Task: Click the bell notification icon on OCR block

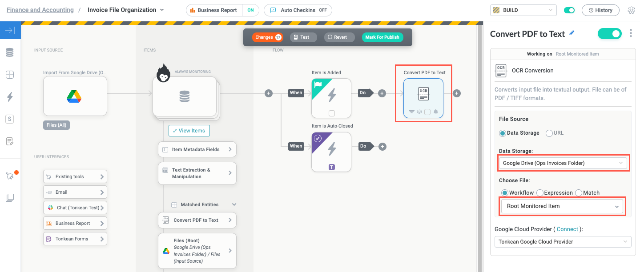Action: click(436, 112)
